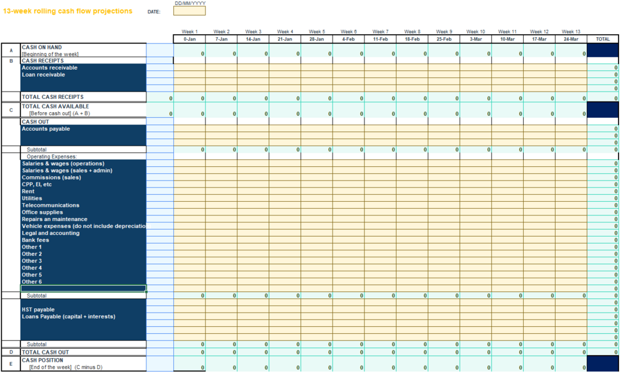Click the DATE input field

tap(189, 11)
